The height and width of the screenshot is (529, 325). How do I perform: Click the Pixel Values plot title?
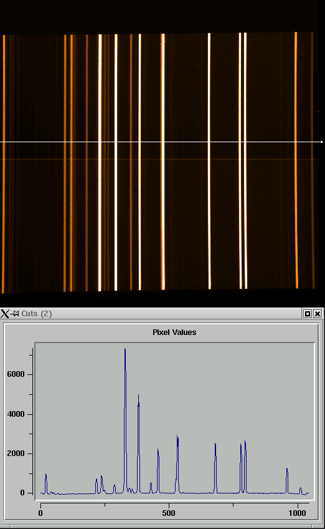tap(174, 332)
